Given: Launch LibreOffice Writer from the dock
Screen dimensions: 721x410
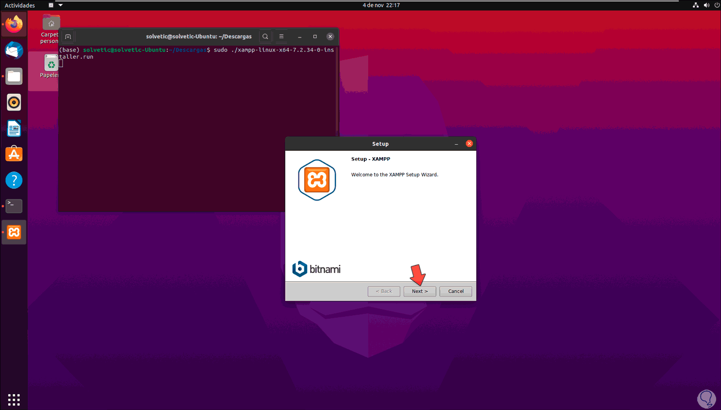Looking at the screenshot, I should [x=14, y=128].
